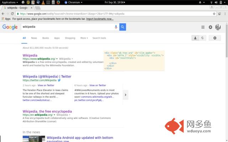Screen dimensions: 228x142
Task: Open Wikipedia, the free encyclopedia result
Action: click(47, 111)
